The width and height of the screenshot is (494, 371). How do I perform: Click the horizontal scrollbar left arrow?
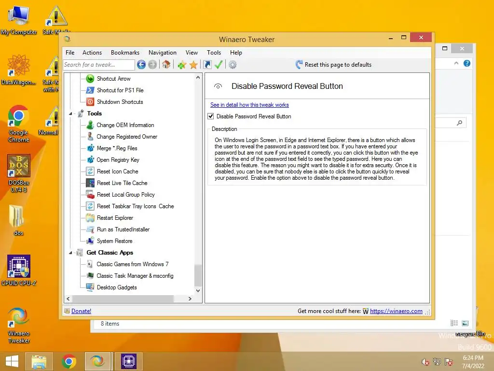69,299
